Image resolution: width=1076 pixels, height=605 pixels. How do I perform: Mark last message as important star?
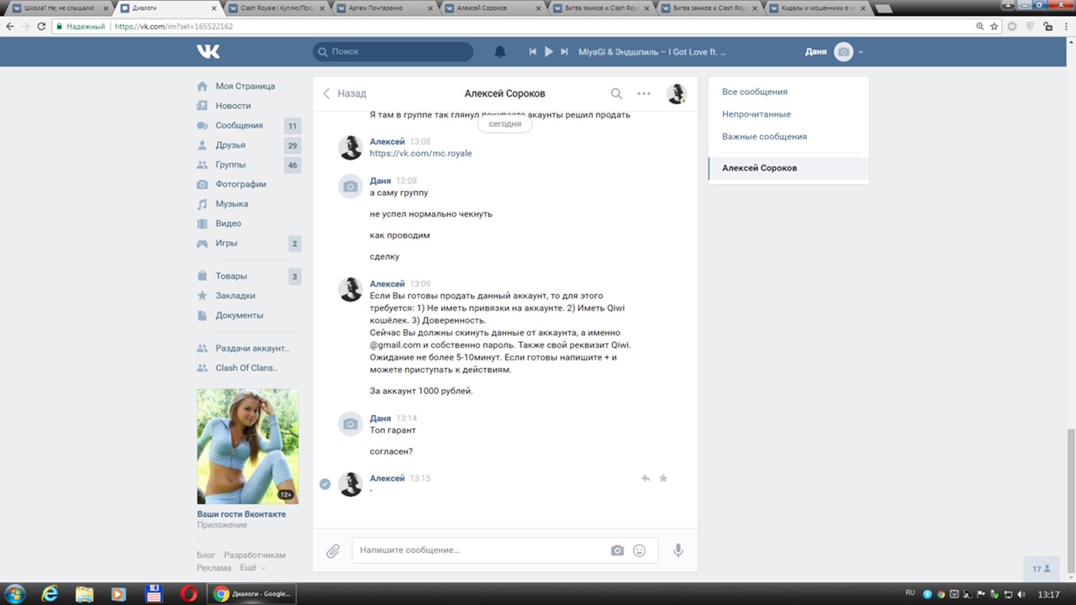tap(663, 478)
